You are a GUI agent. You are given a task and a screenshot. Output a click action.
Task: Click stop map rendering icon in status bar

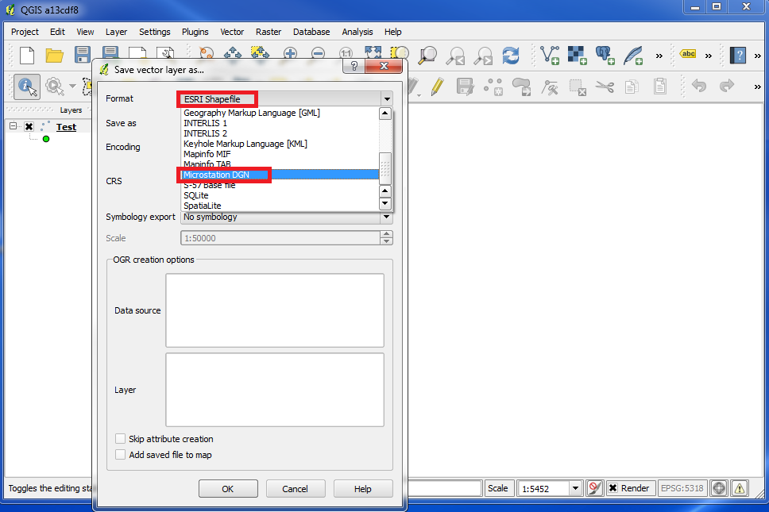tap(594, 488)
